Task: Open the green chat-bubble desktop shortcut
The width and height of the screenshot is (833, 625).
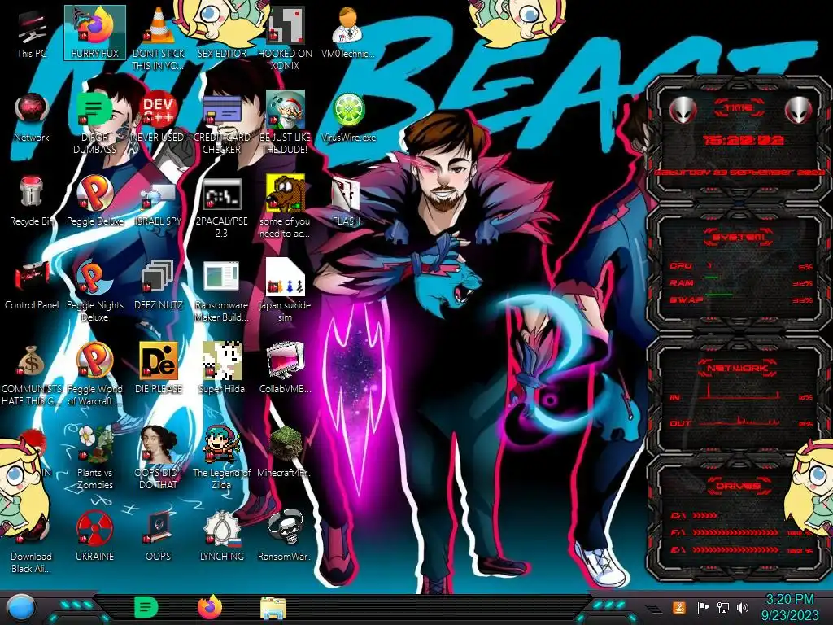Action: [x=95, y=122]
